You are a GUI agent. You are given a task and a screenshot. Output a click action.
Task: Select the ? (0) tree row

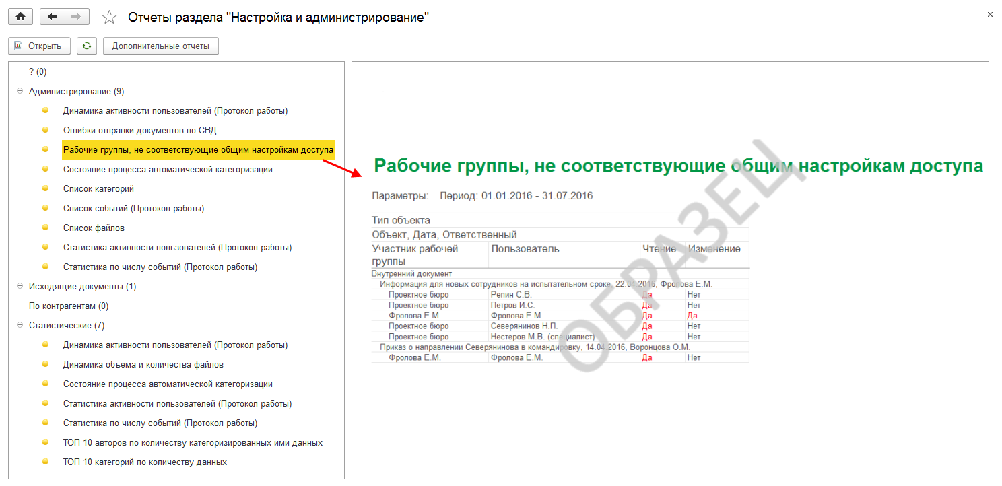pyautogui.click(x=38, y=71)
